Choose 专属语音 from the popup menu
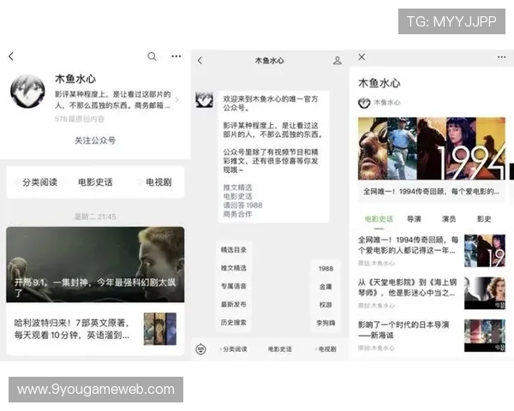The height and width of the screenshot is (411, 514). pyautogui.click(x=234, y=286)
